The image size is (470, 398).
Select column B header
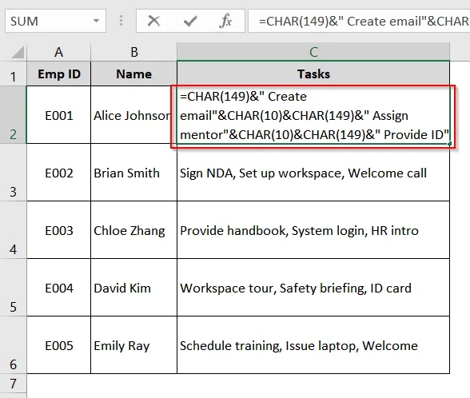[x=133, y=52]
